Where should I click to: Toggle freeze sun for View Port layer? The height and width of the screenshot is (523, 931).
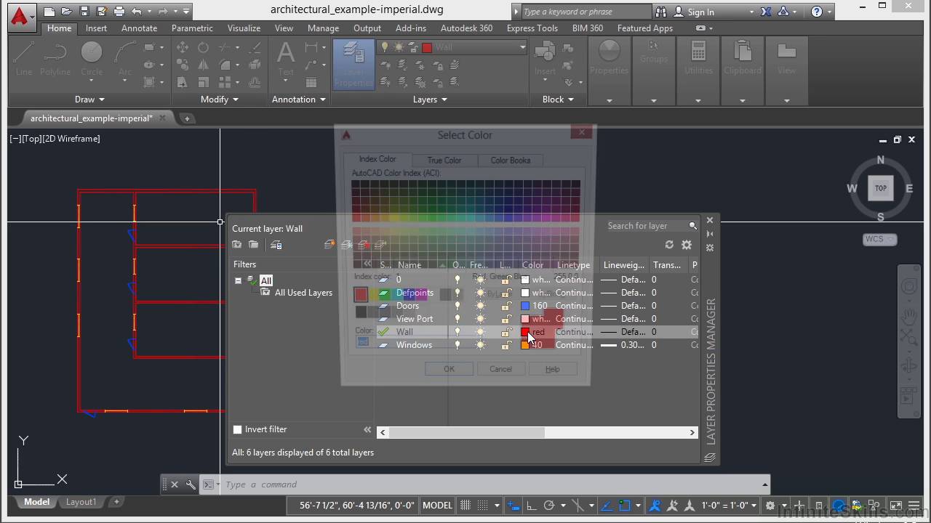[x=480, y=319]
